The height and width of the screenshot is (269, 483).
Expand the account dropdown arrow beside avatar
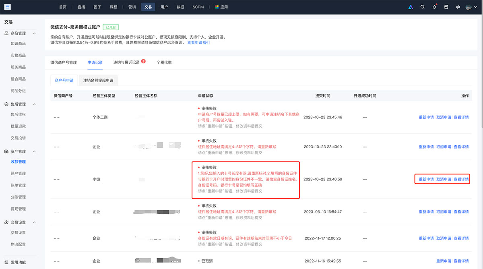point(476,7)
